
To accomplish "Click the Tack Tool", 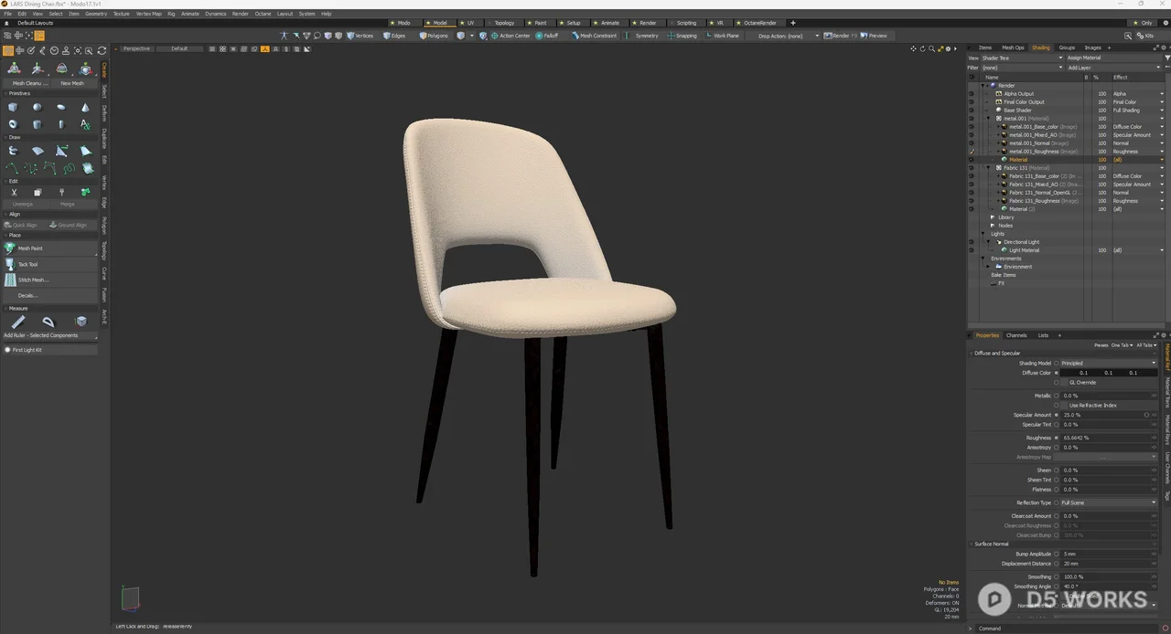I will [x=50, y=264].
